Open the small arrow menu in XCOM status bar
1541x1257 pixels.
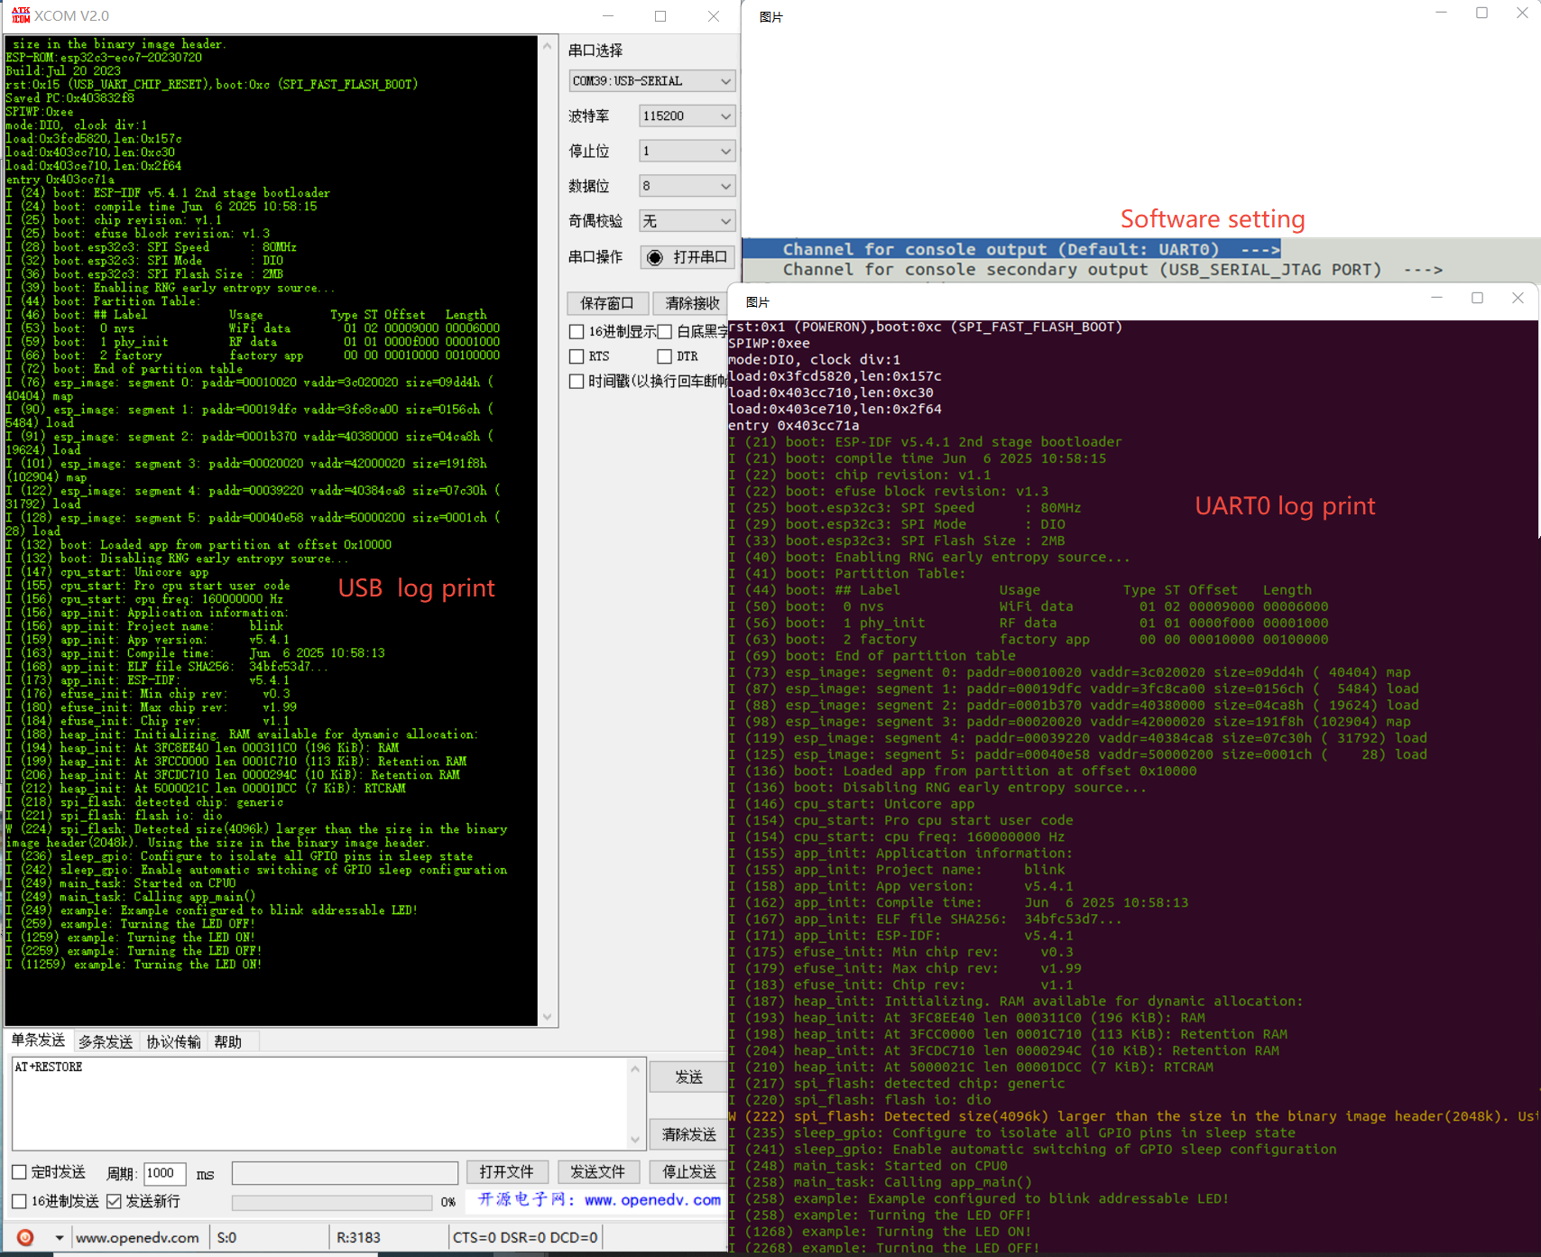coord(60,1237)
